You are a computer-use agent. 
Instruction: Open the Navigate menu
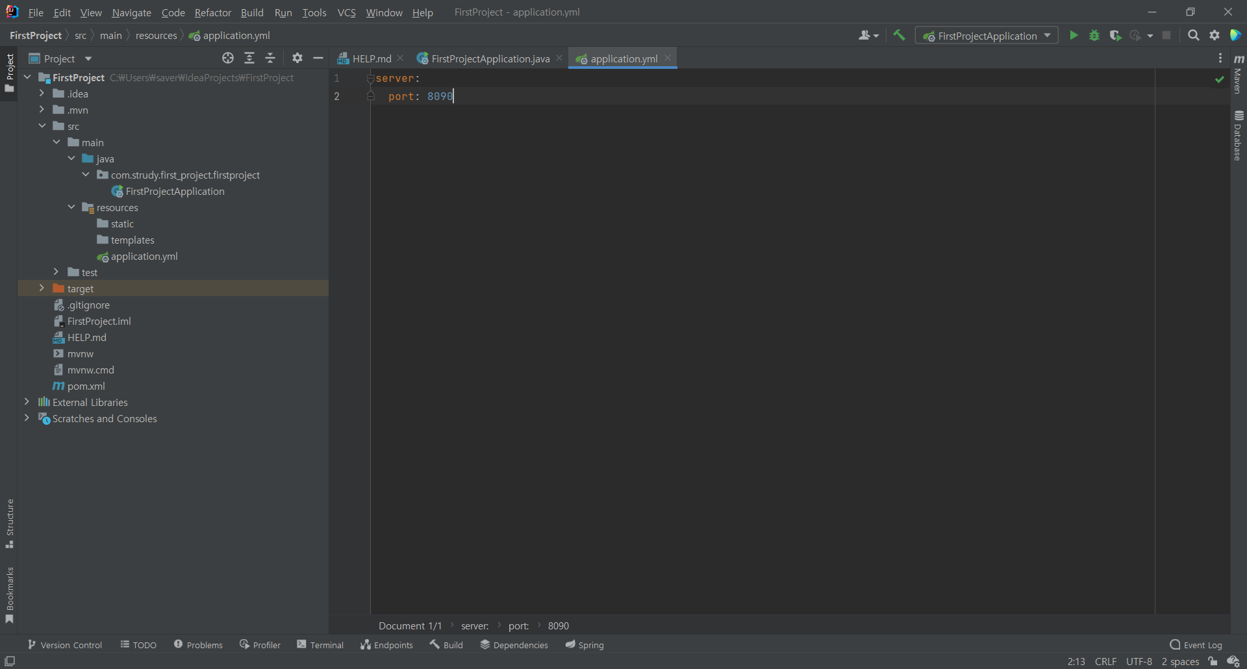[131, 12]
